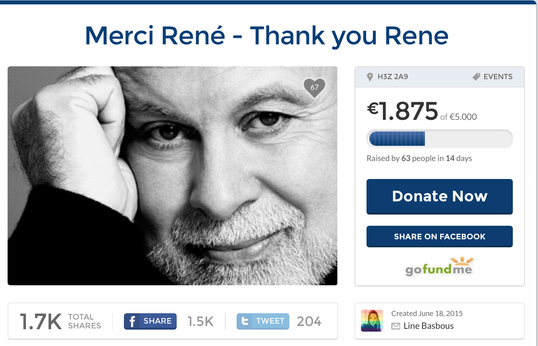Click the location pin icon beside H3Z 2A9
This screenshot has height=346, width=538.
pyautogui.click(x=370, y=77)
